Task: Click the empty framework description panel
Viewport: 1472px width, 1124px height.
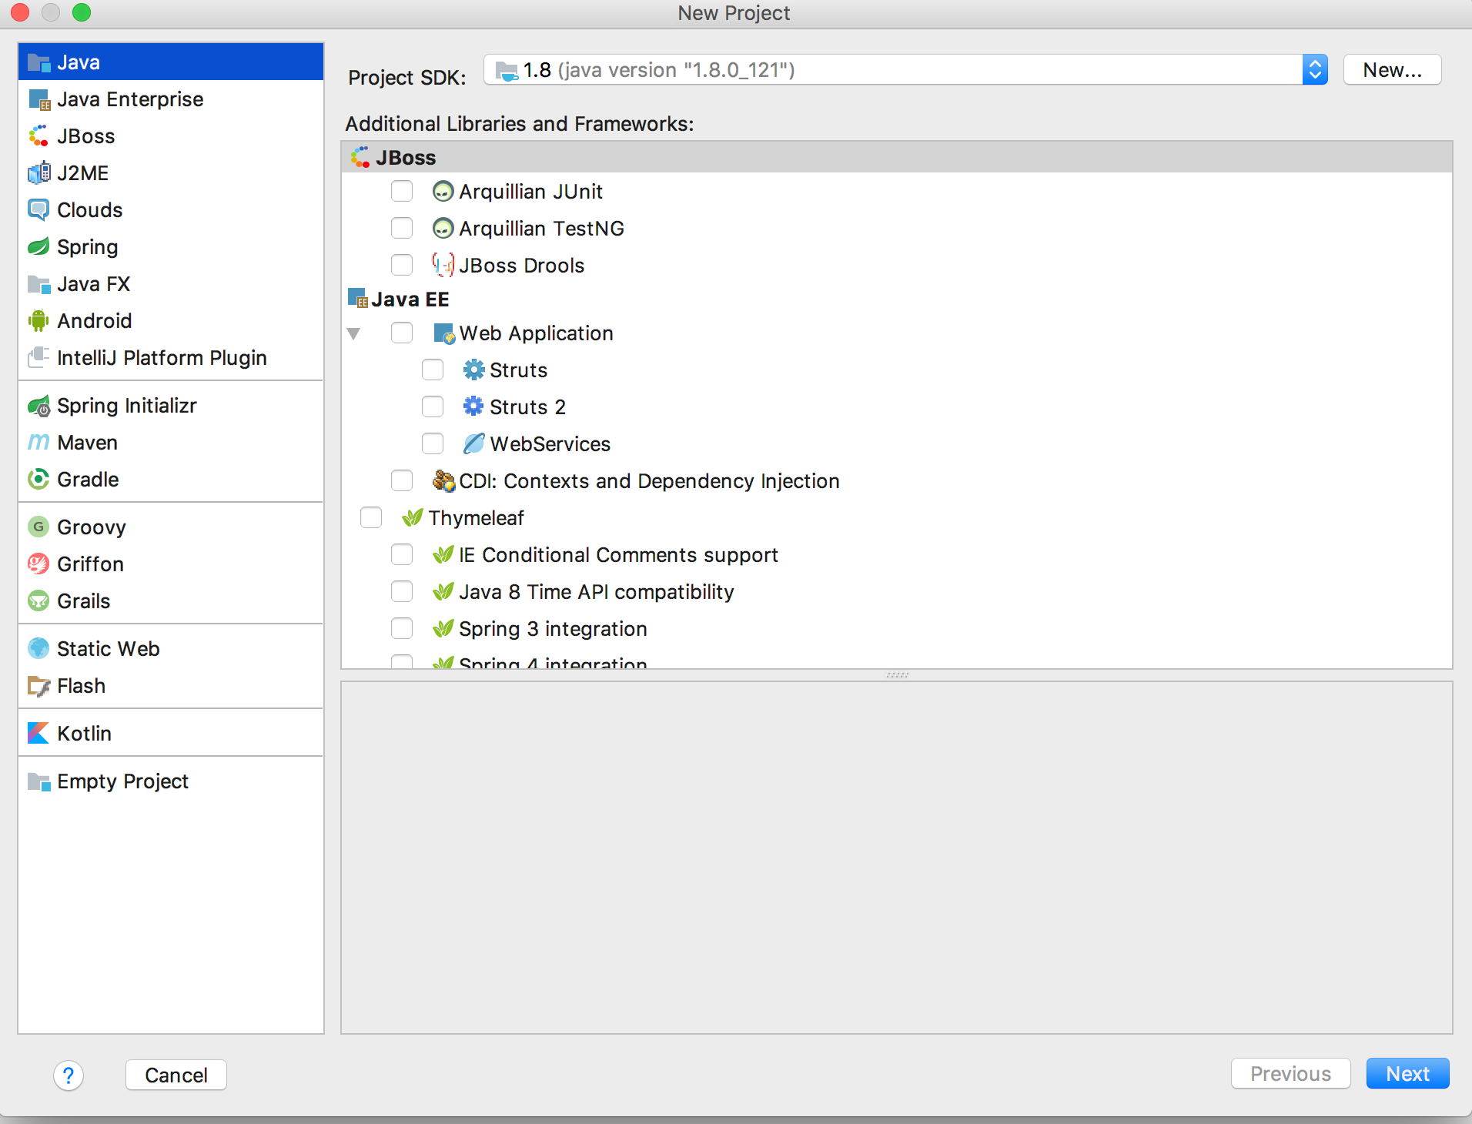Action: [897, 858]
